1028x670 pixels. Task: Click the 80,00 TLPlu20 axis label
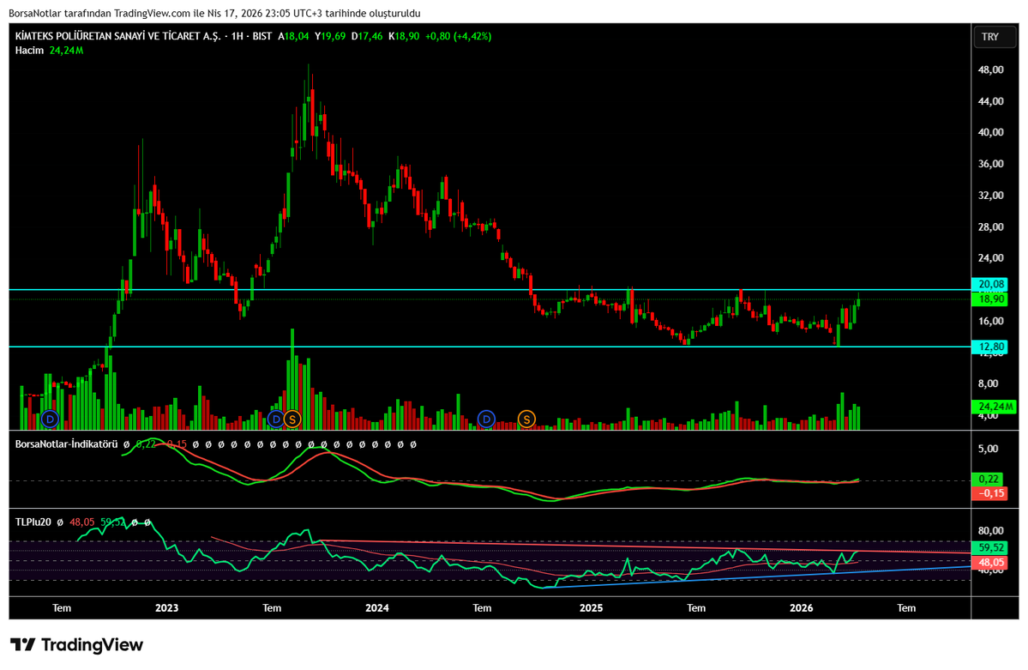[x=990, y=530]
